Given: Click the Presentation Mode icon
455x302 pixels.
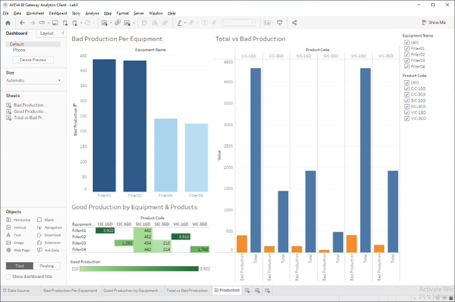Looking at the screenshot, I should pos(280,23).
